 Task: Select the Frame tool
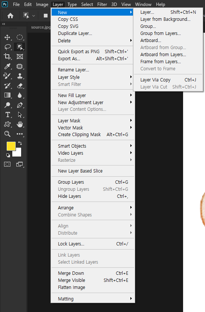click(19, 57)
